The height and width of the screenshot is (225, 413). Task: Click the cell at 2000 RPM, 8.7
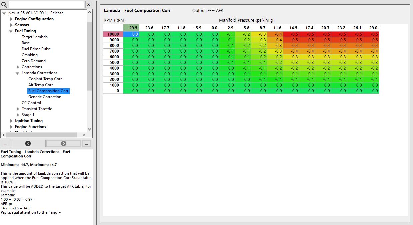click(259, 80)
